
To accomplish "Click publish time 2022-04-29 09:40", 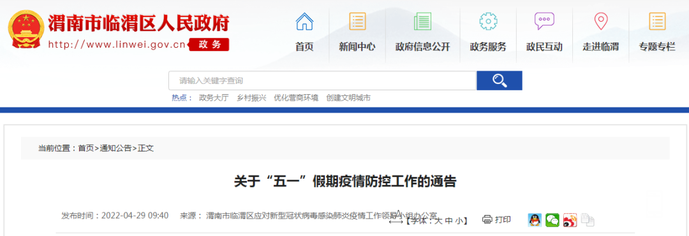I will (x=135, y=216).
